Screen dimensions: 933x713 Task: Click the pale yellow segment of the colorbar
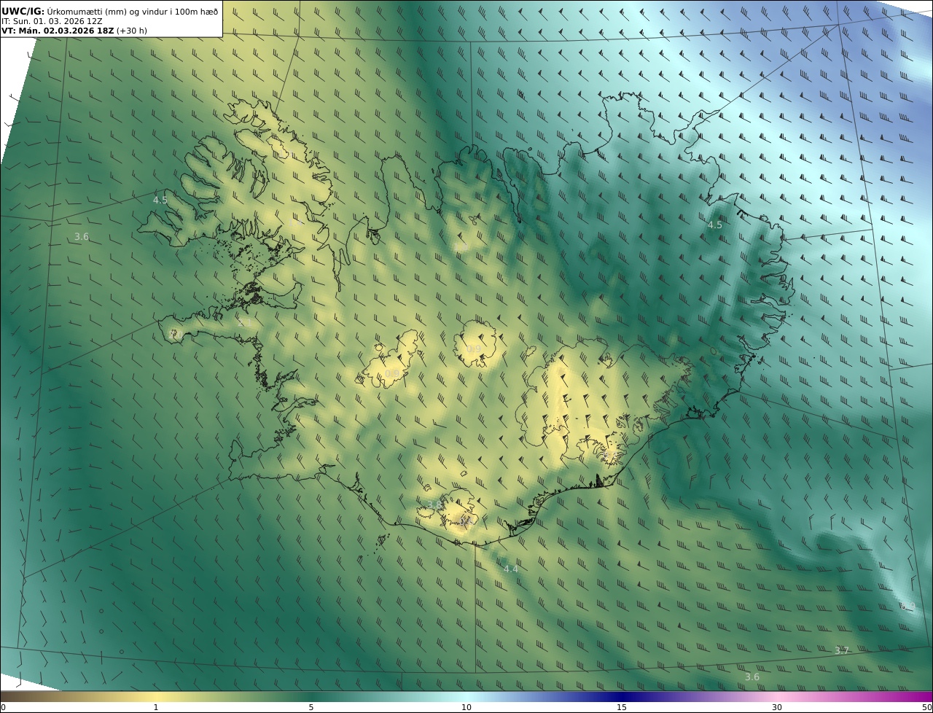point(157,697)
